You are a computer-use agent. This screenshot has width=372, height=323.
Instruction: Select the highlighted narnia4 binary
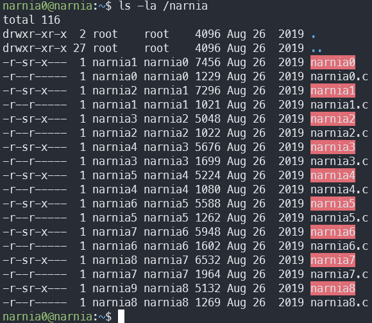(333, 175)
